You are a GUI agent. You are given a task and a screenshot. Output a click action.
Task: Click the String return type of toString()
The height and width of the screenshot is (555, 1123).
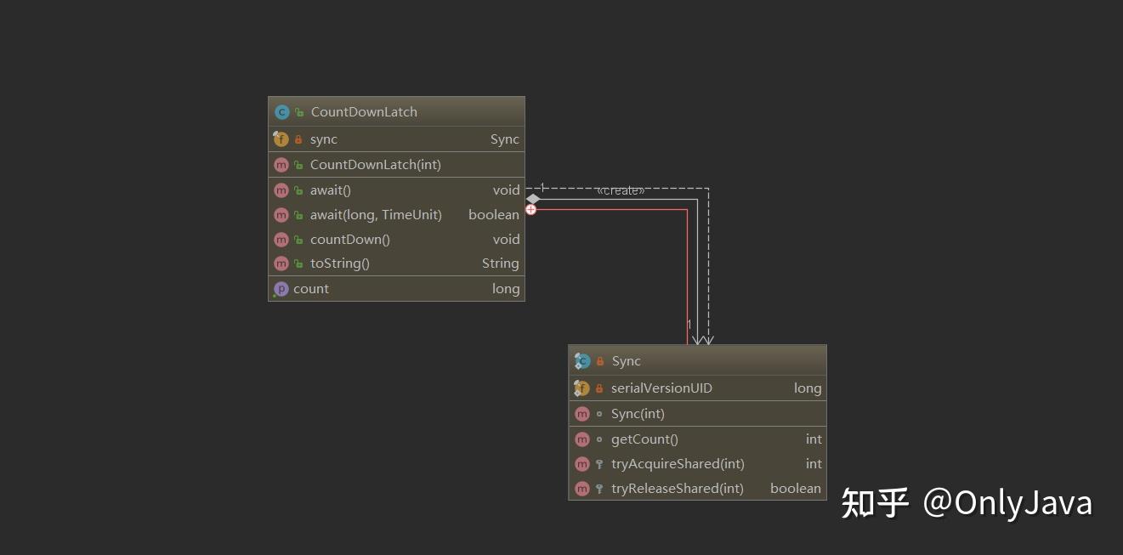(x=501, y=263)
